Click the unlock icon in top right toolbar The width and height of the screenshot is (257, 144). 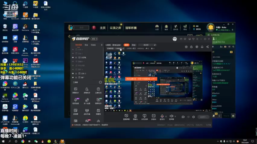(x=191, y=47)
